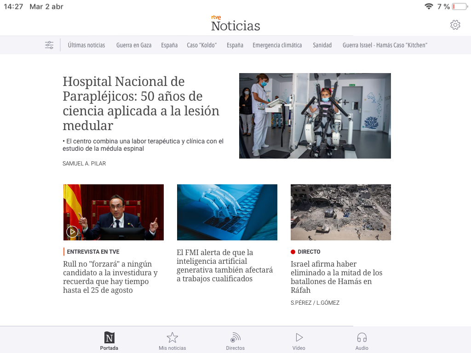Open the FMI inteligencia artificial article

pyautogui.click(x=224, y=266)
